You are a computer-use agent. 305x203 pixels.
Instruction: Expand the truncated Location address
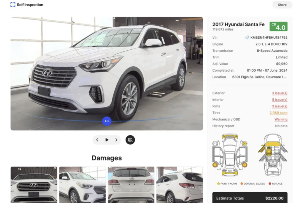259,77
